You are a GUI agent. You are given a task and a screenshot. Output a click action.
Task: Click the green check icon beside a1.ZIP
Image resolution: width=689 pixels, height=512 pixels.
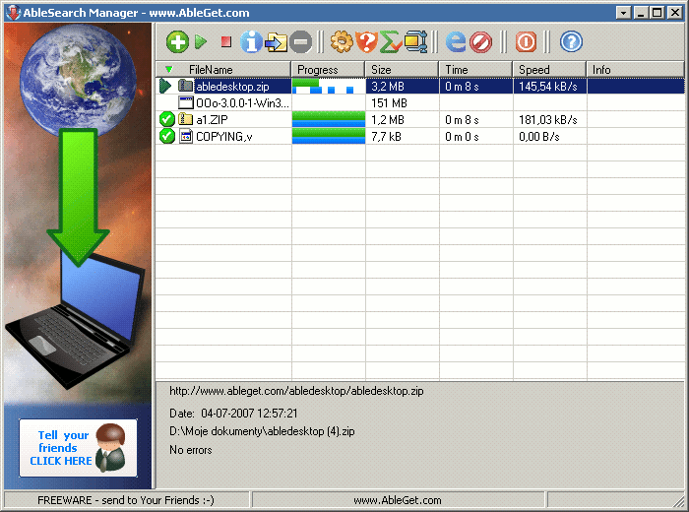pyautogui.click(x=167, y=119)
